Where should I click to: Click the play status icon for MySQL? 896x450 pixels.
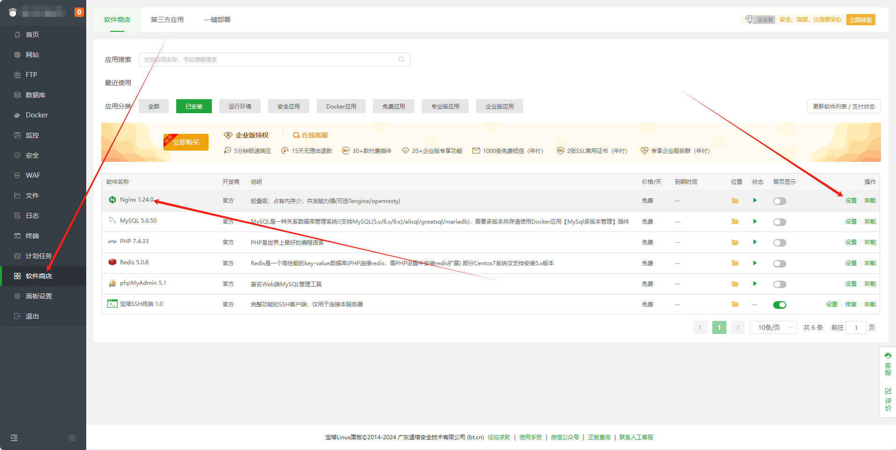tap(754, 221)
